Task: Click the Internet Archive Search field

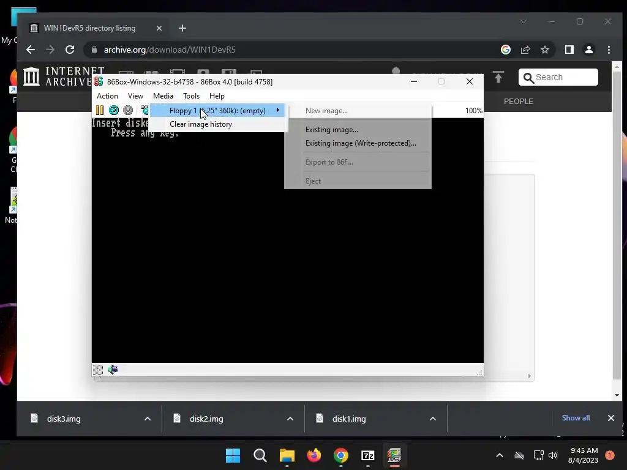Action: point(558,77)
